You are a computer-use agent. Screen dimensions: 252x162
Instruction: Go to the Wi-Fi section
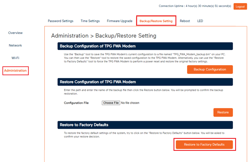(15, 58)
